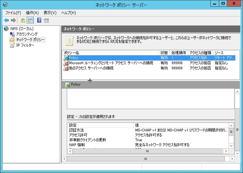Click settings table scroll right arrow

(x=226, y=151)
